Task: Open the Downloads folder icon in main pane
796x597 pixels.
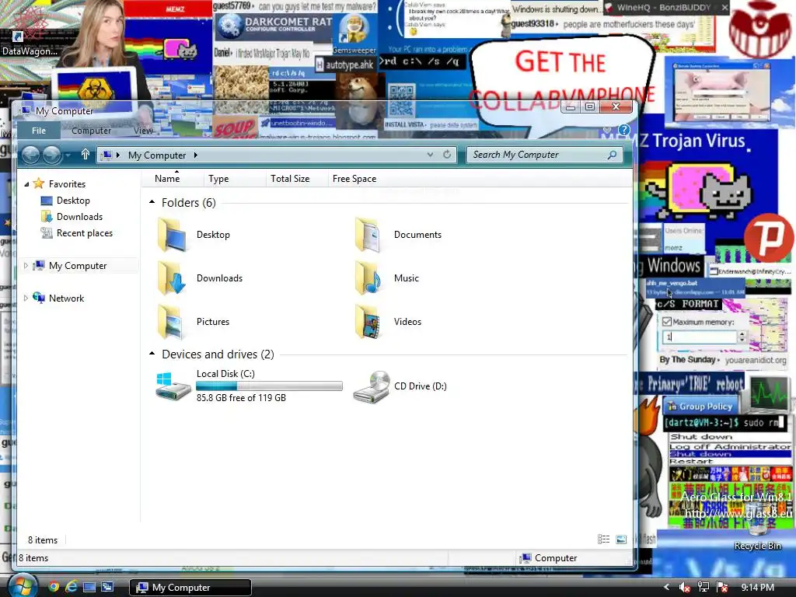Action: 172,278
